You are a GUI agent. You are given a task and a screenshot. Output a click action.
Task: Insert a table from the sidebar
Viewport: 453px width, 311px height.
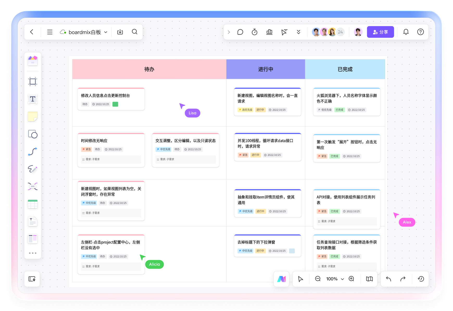click(x=33, y=204)
